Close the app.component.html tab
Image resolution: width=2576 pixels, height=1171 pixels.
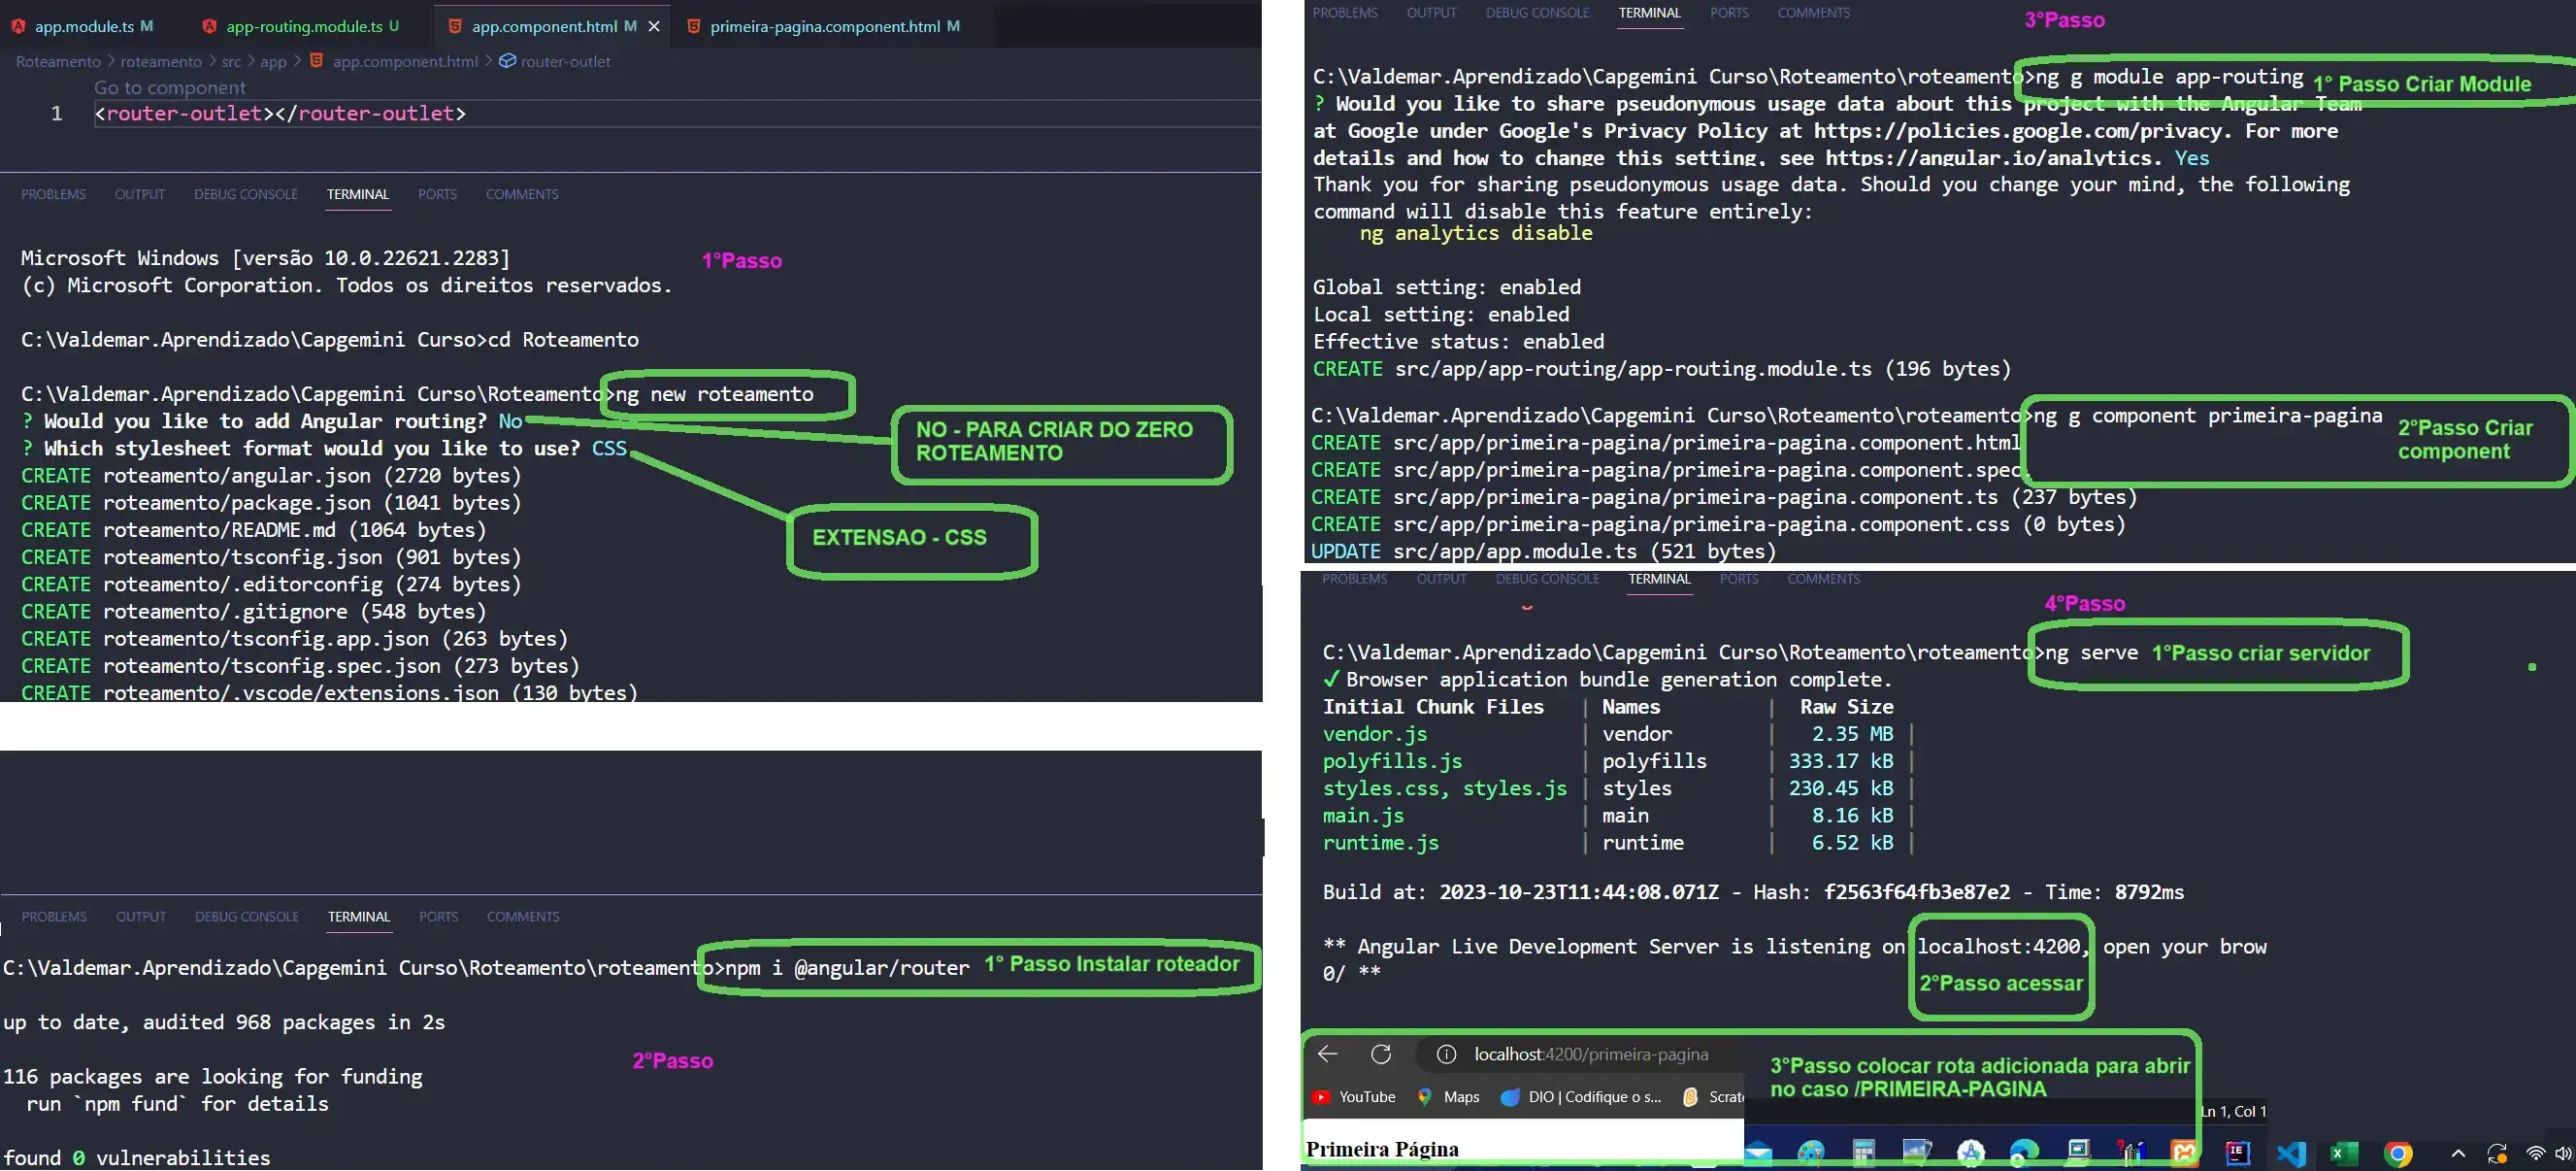coord(654,26)
